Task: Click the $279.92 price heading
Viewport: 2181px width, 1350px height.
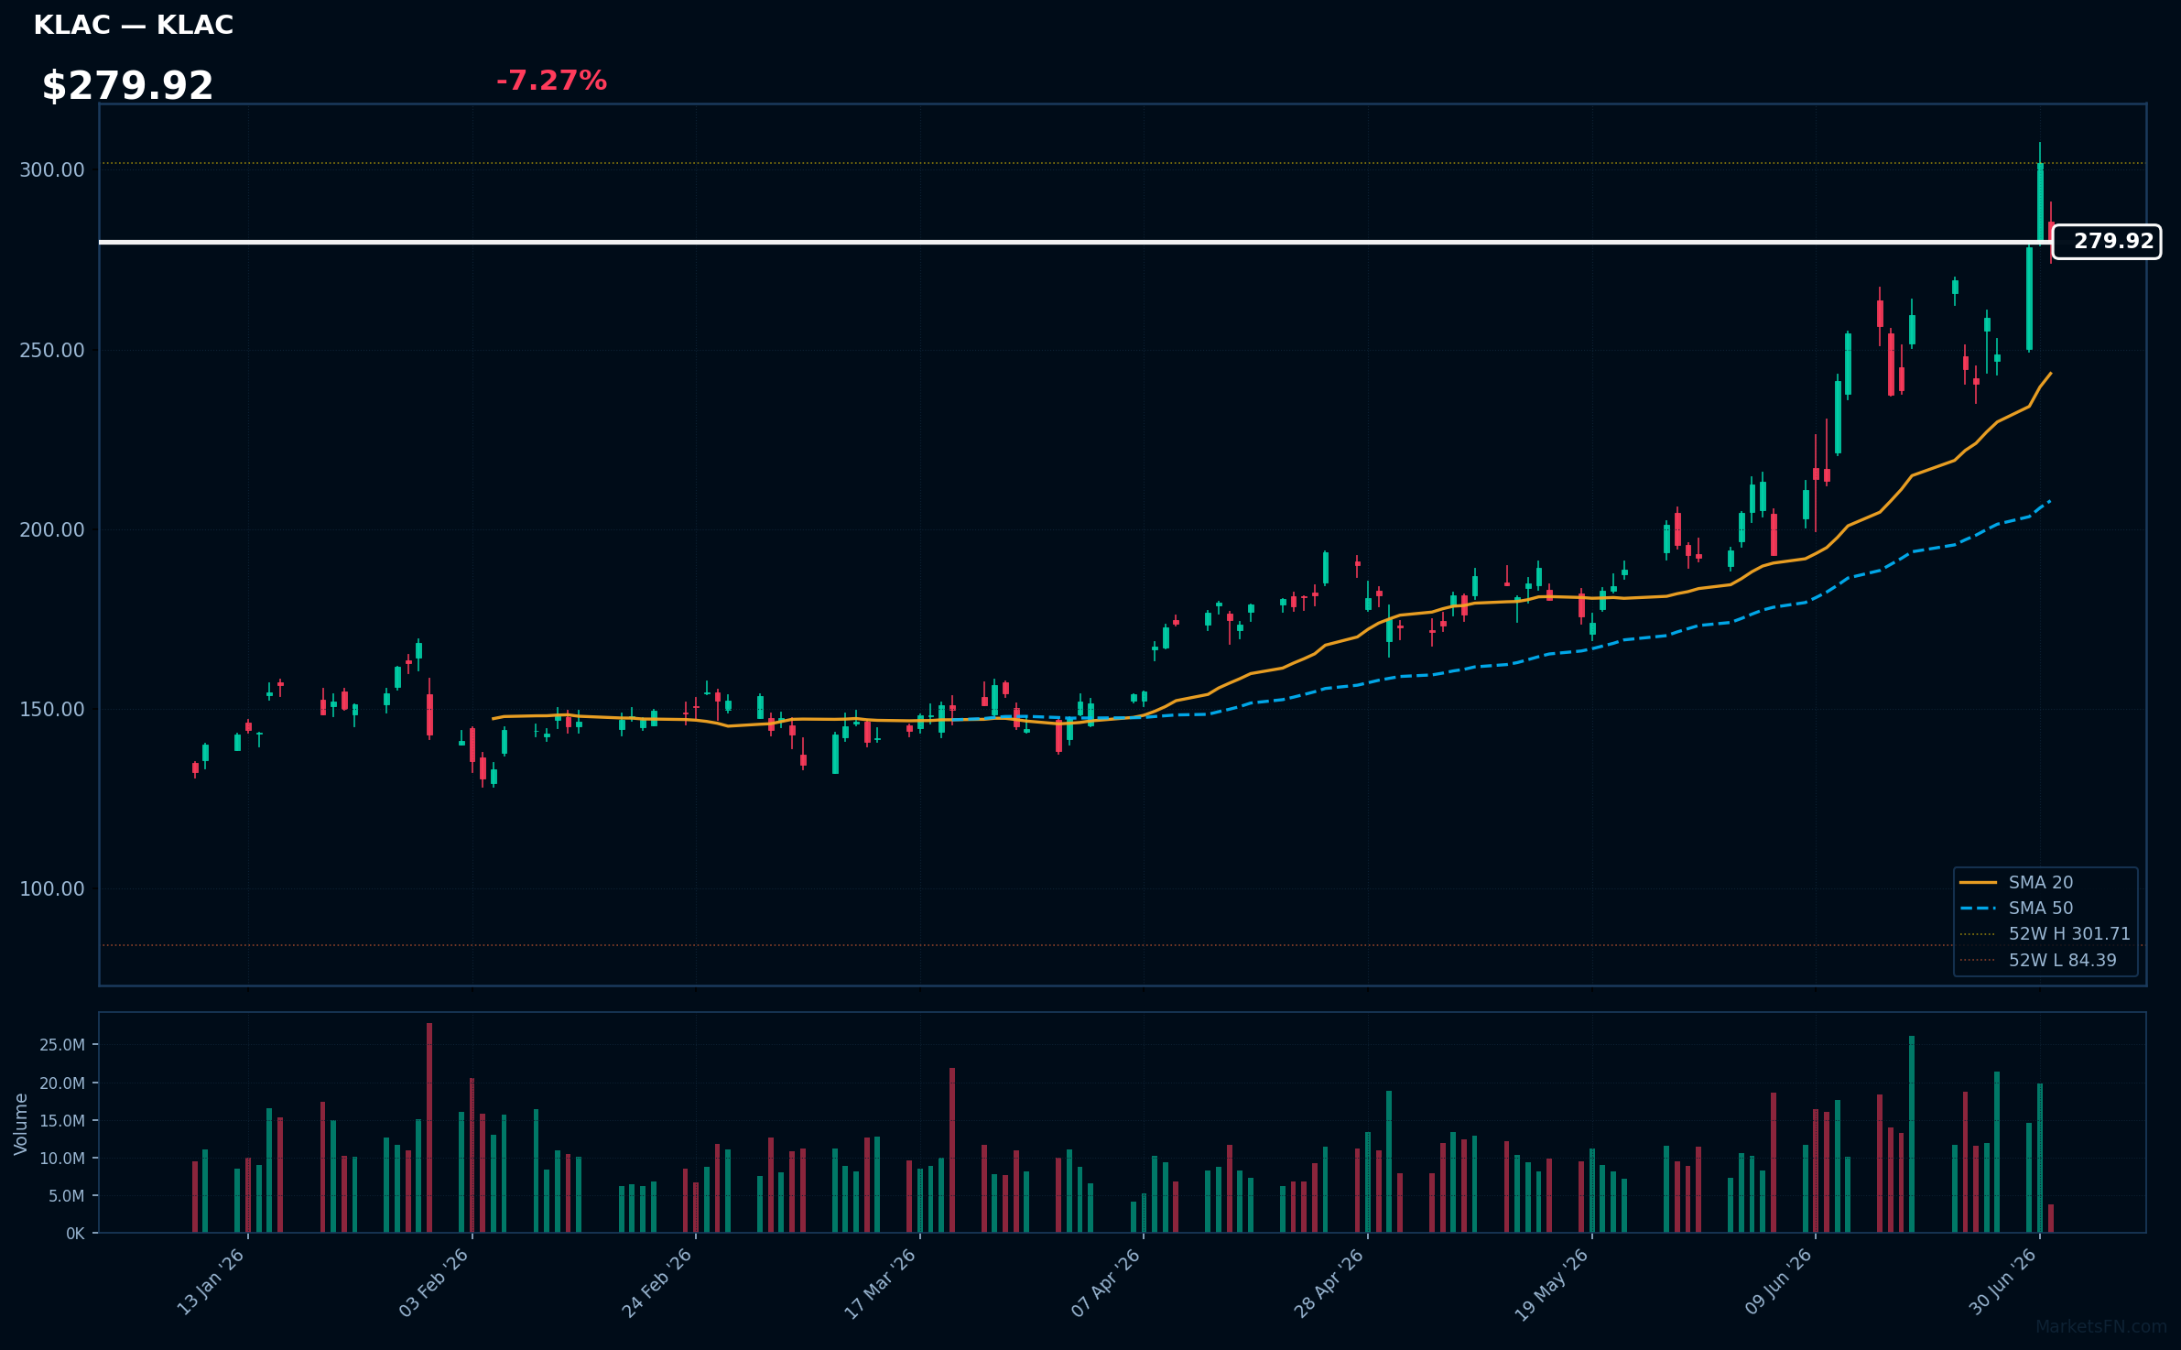Action: coord(127,86)
